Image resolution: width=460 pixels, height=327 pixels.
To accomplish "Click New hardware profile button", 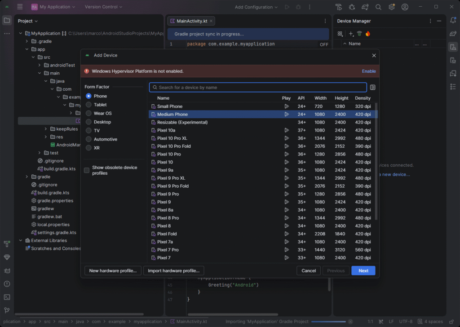I will [x=113, y=271].
